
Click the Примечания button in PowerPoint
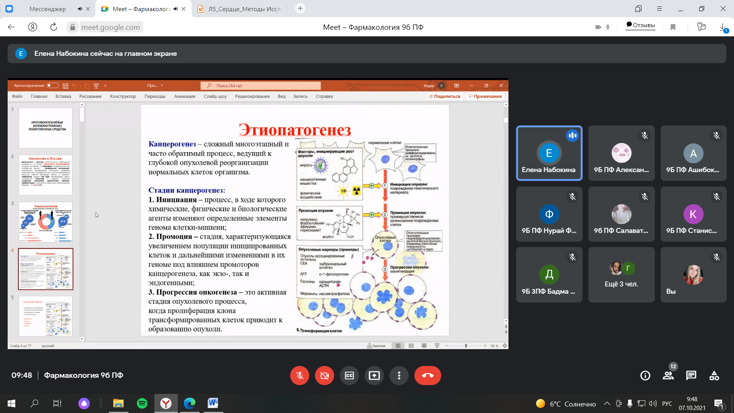pos(485,96)
